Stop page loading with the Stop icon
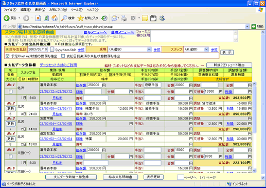Image resolution: width=266 pixels, height=188 pixels. tap(38, 18)
